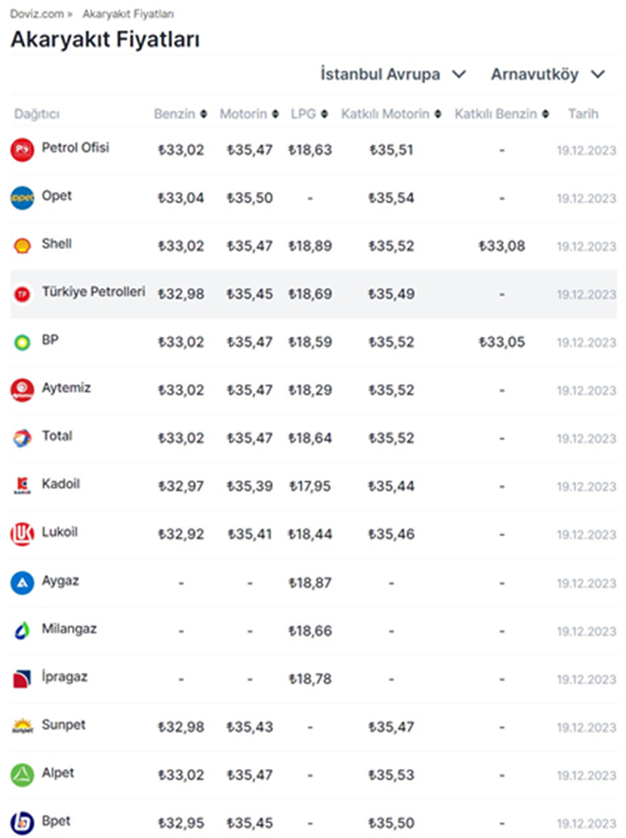Open the Arnavutköy district dropdown
The width and height of the screenshot is (626, 838).
coord(547,74)
